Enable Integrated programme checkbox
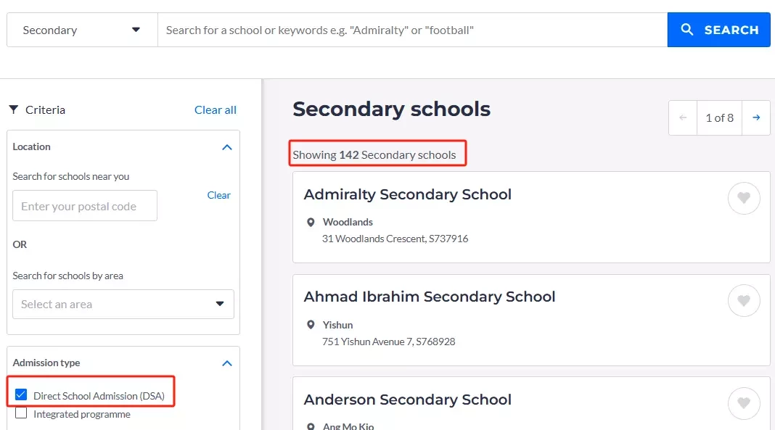 21,413
